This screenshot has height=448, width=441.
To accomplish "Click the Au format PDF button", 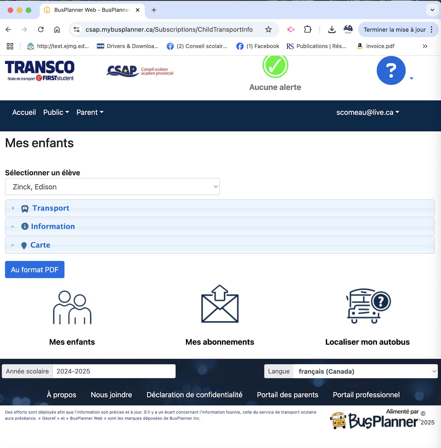I will [x=35, y=270].
